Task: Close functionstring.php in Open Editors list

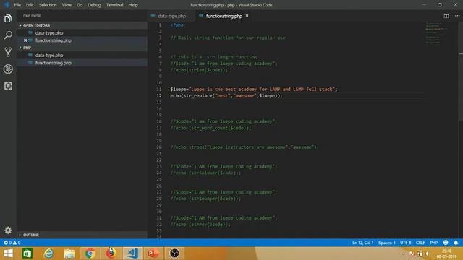Action: [x=25, y=40]
